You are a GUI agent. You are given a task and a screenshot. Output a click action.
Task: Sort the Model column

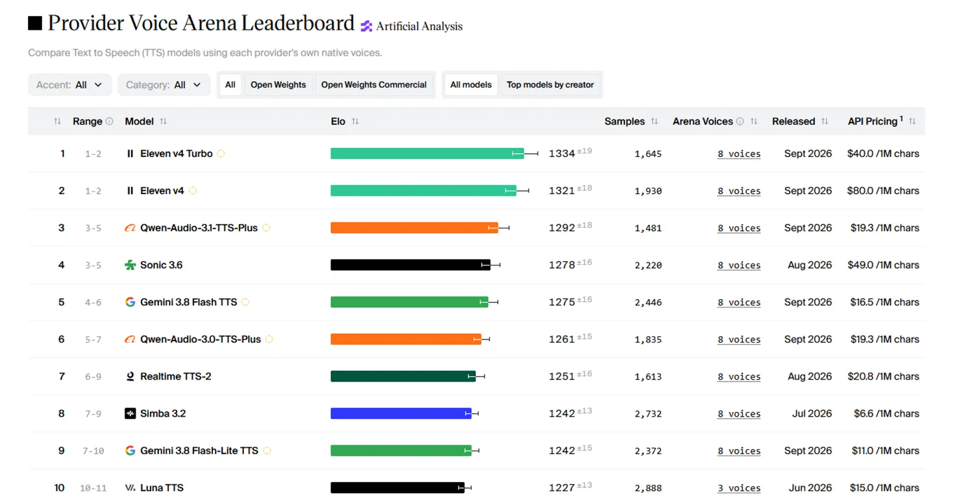(x=163, y=121)
